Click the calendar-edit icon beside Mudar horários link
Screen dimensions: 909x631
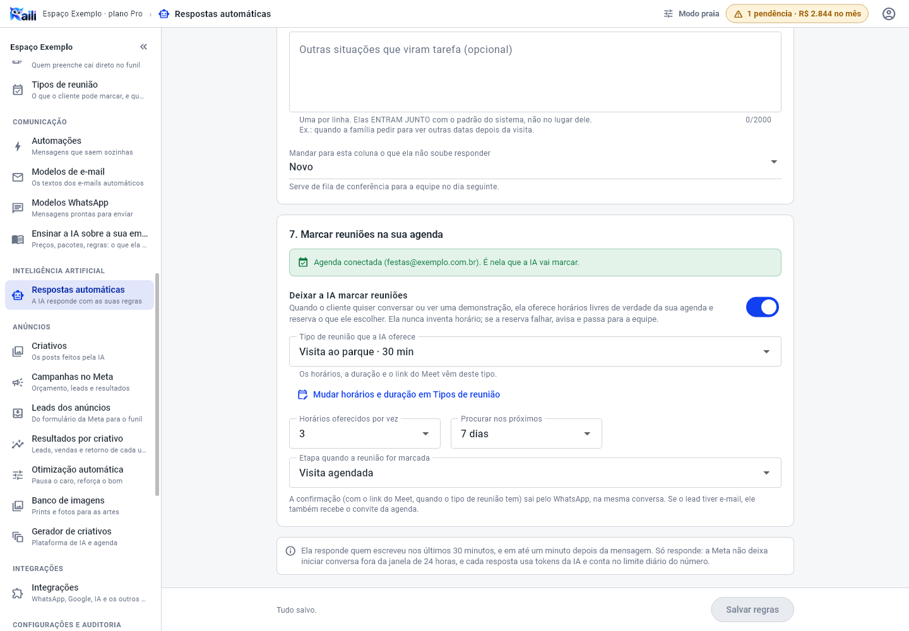point(303,394)
